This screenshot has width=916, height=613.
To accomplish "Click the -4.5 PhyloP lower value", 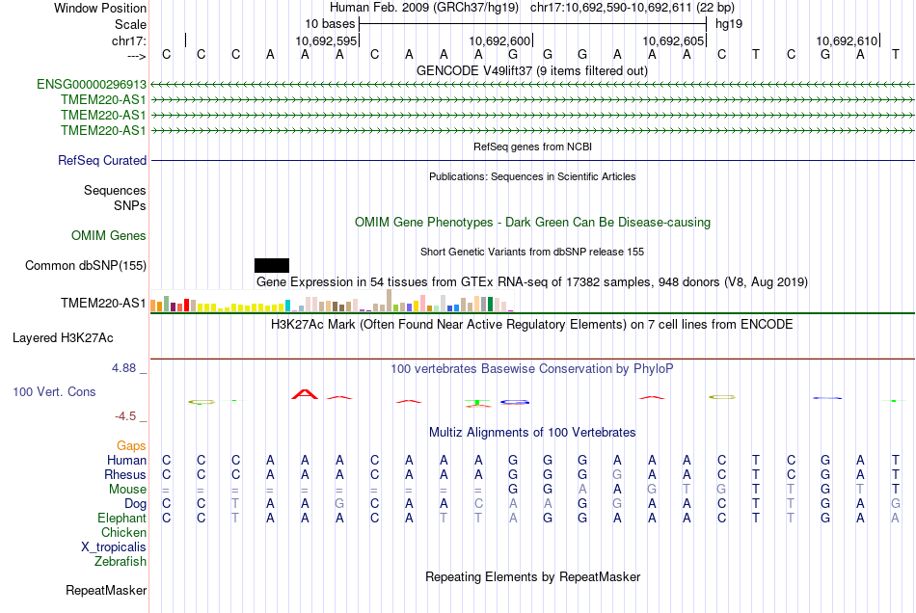I will pos(125,416).
